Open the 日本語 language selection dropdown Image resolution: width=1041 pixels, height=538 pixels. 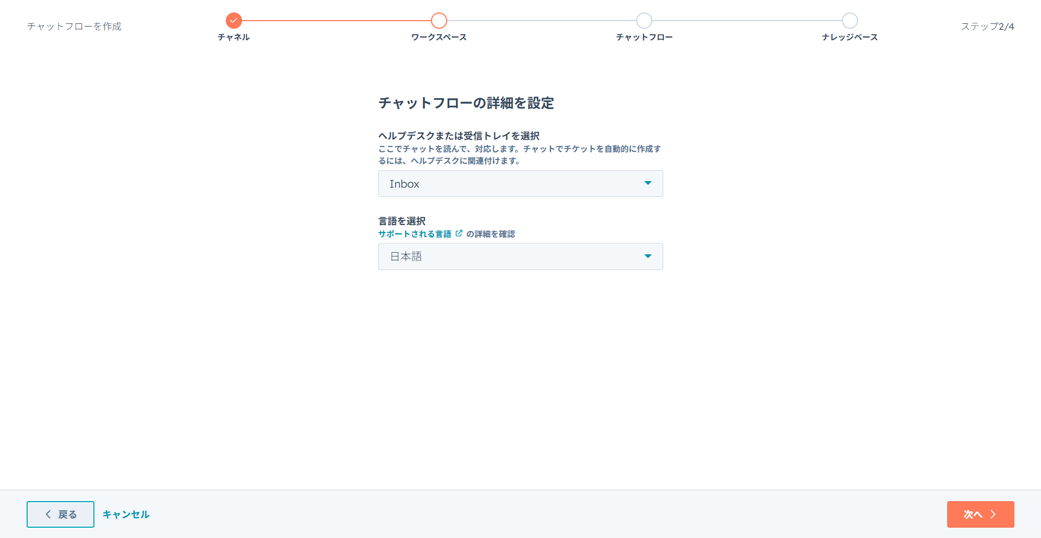[x=520, y=257]
